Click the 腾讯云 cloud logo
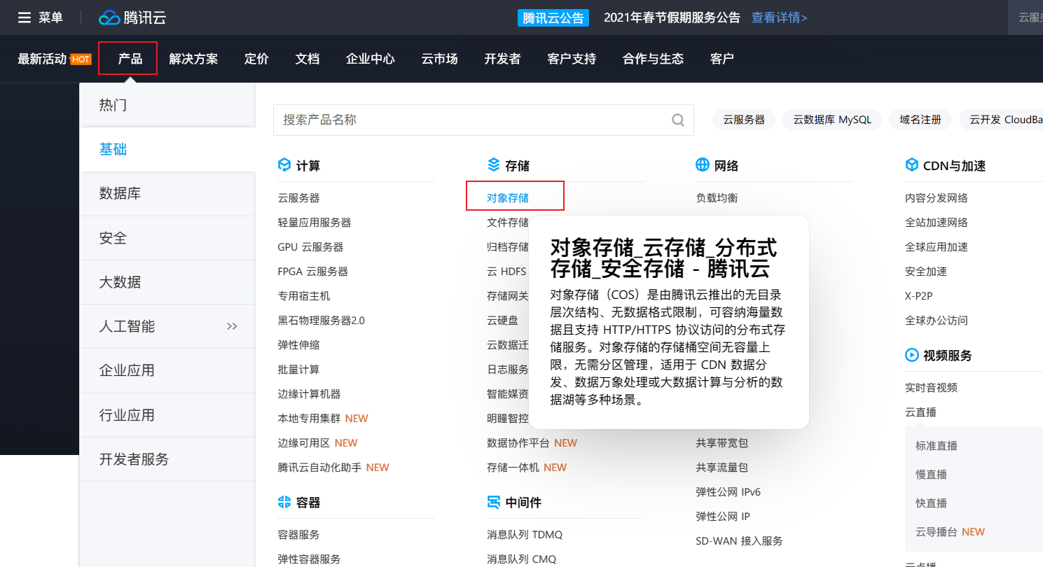This screenshot has width=1043, height=567. tap(132, 17)
